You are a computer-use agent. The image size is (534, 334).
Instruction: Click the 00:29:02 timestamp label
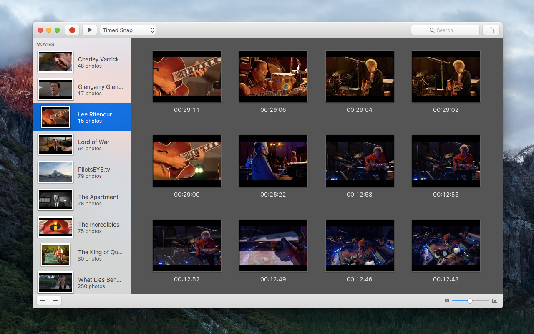(x=446, y=110)
